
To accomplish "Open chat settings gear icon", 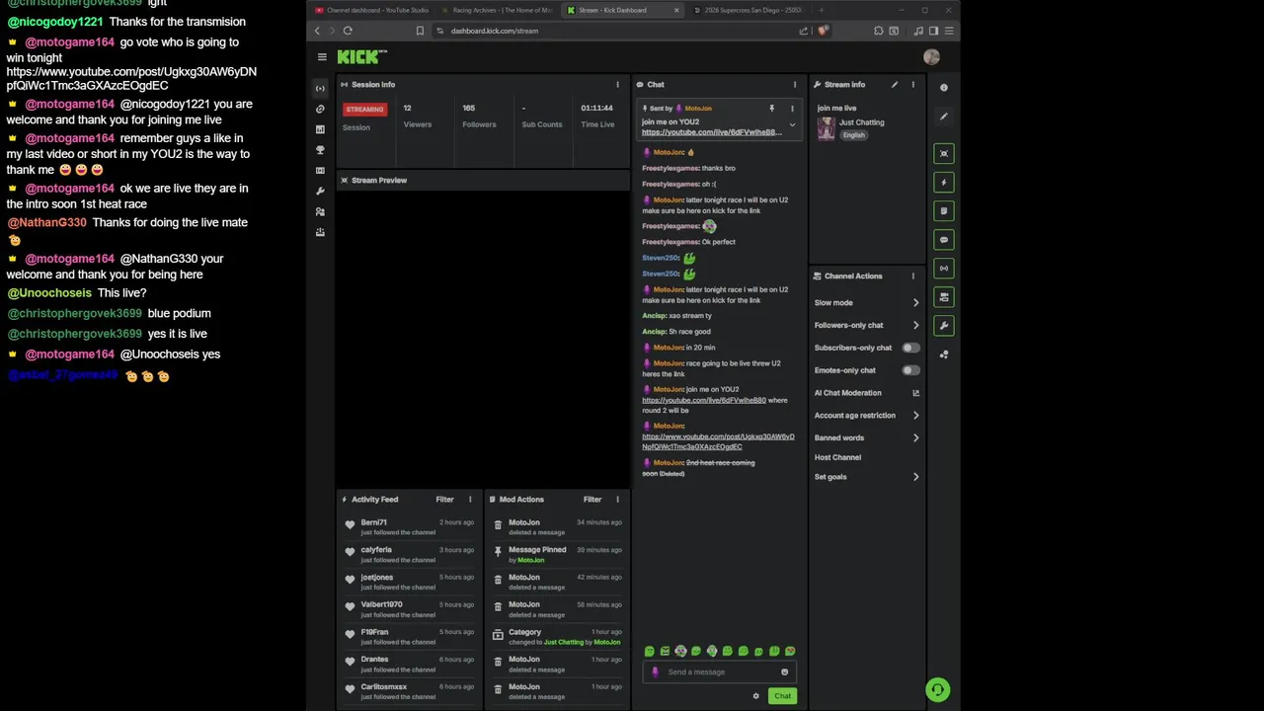I will 756,696.
